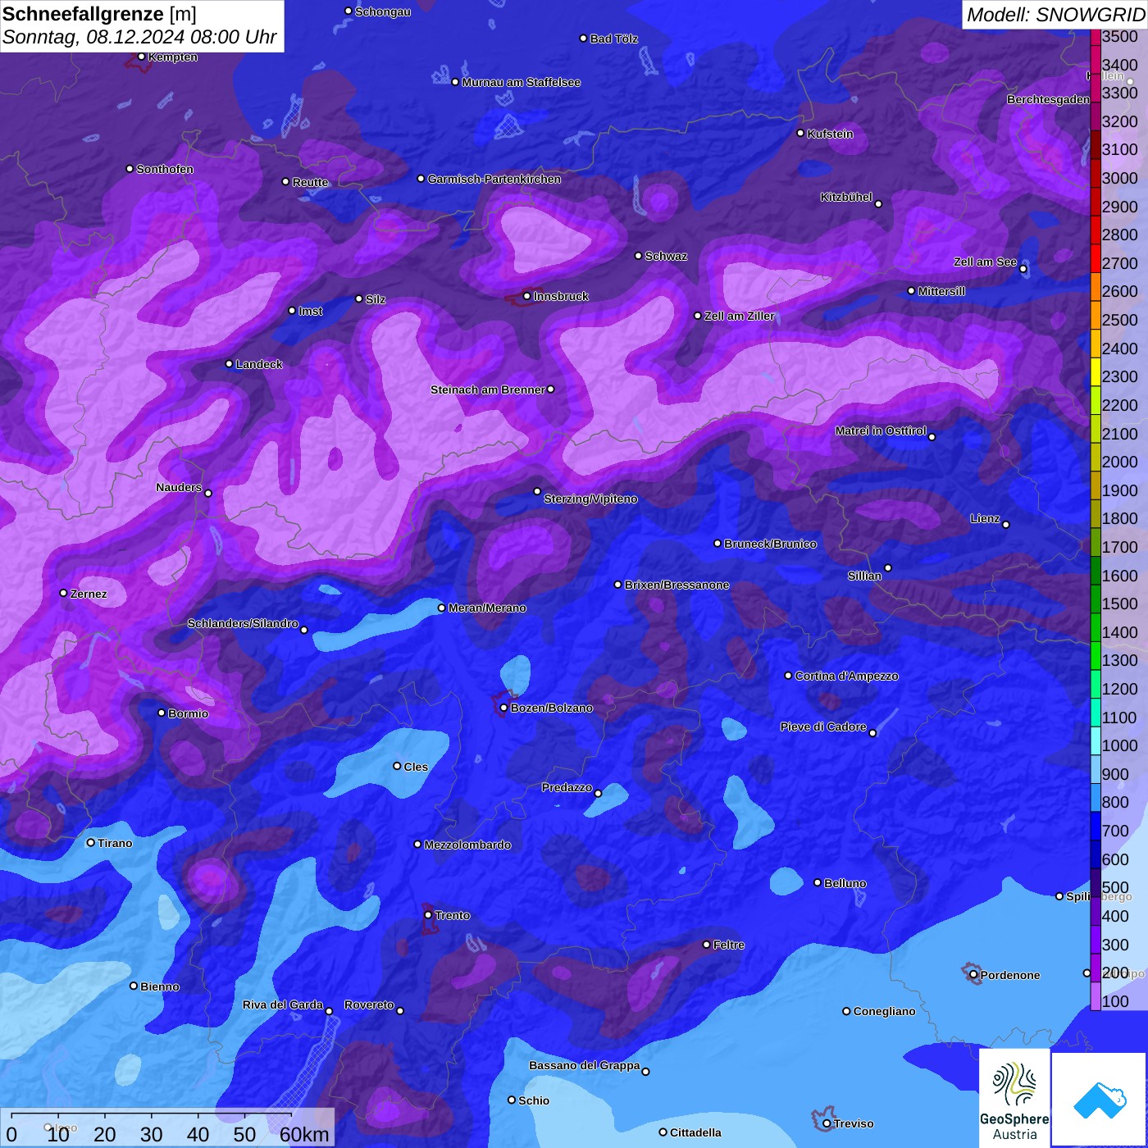
Task: Click the Lienz location dot
Action: point(1006,525)
